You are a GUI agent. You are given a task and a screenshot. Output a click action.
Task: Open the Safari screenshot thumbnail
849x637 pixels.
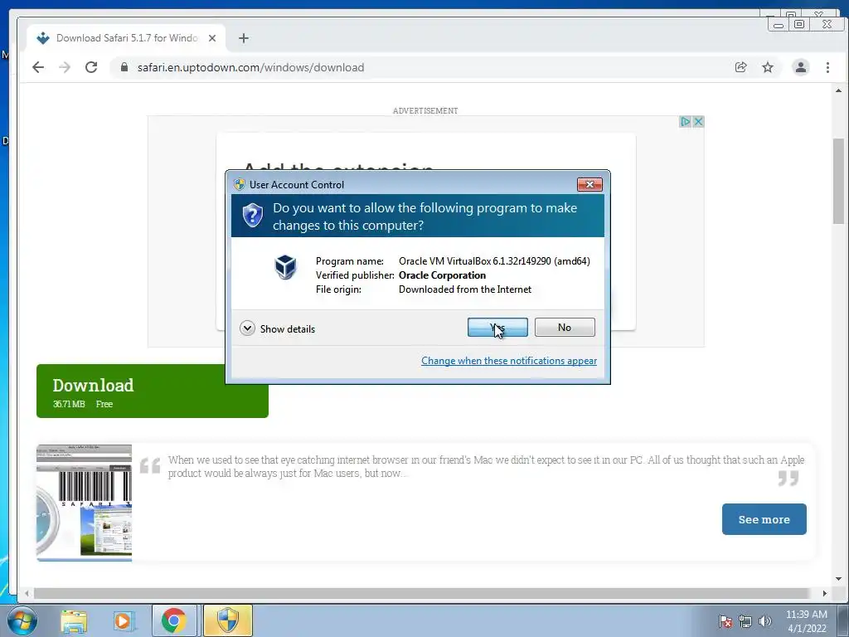point(84,503)
